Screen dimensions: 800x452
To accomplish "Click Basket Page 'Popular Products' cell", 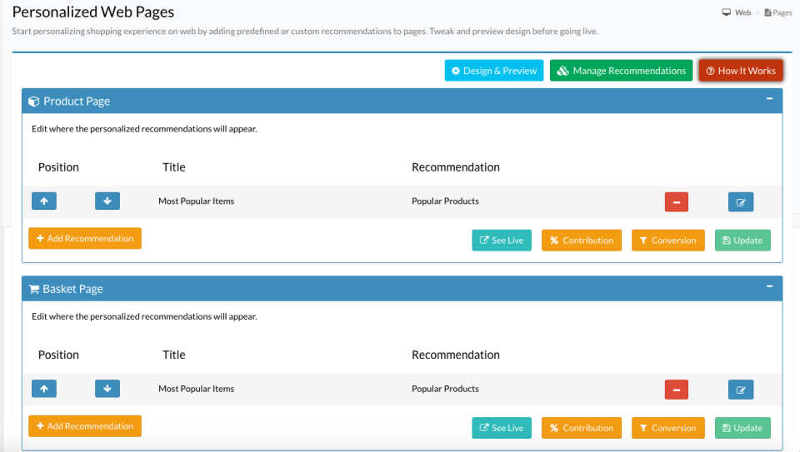I will pyautogui.click(x=445, y=389).
